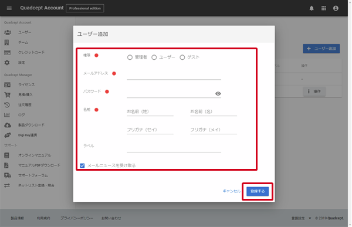Click the 登録する button
The image size is (352, 227).
point(258,192)
